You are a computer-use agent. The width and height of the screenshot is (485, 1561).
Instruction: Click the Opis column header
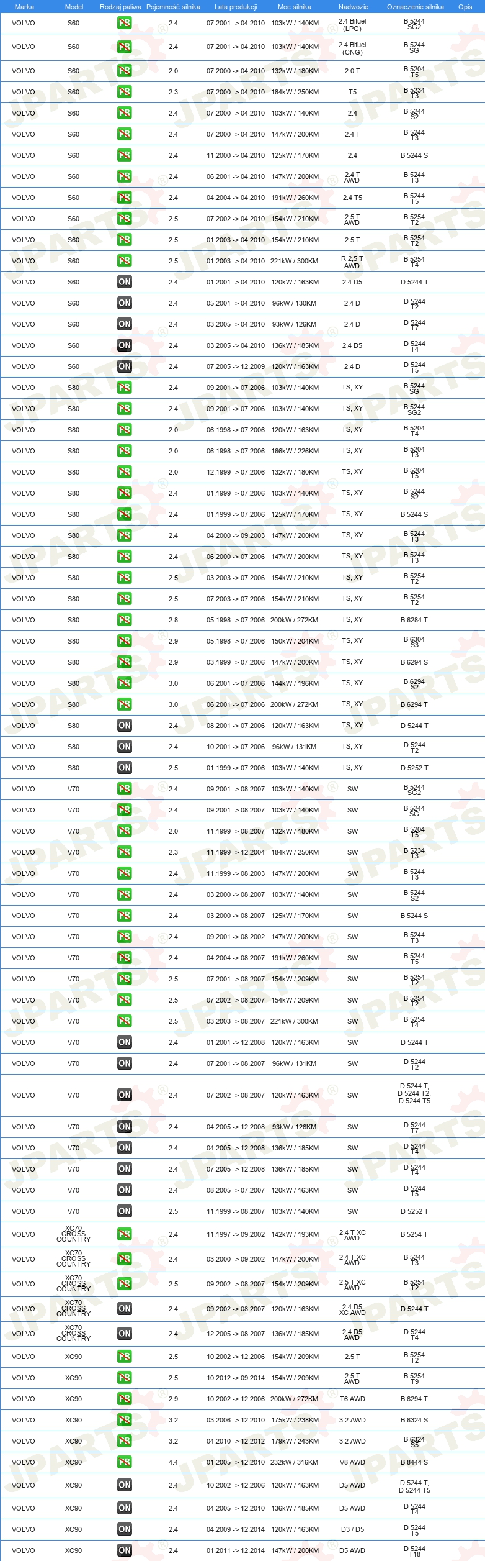tap(465, 7)
